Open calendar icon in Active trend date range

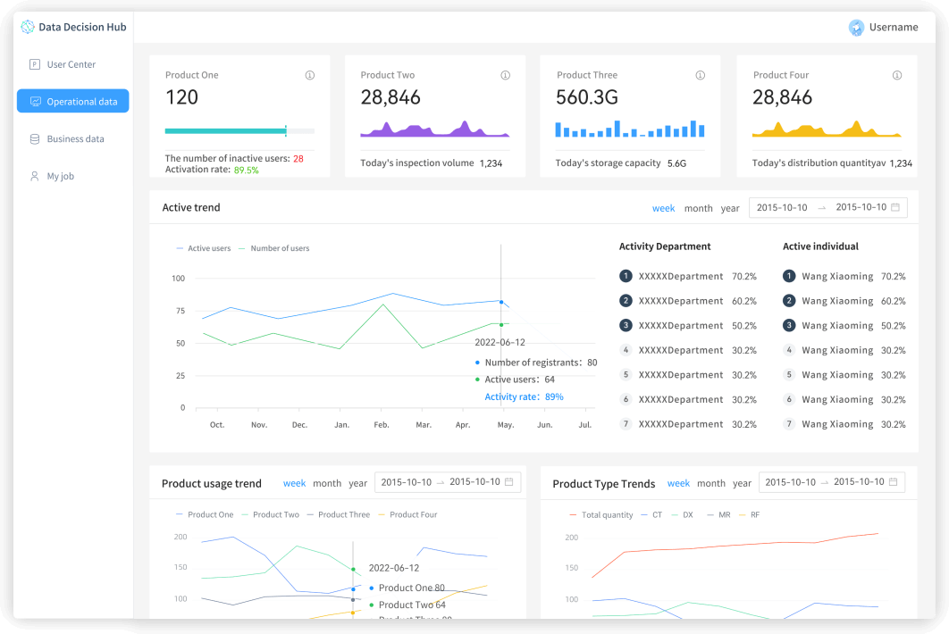click(894, 207)
